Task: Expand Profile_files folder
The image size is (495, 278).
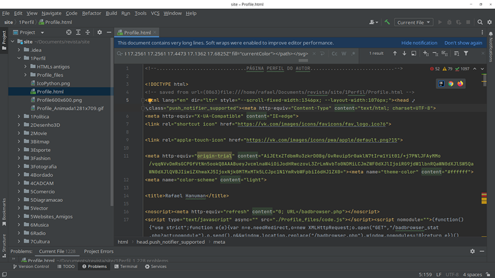Action: [26, 75]
